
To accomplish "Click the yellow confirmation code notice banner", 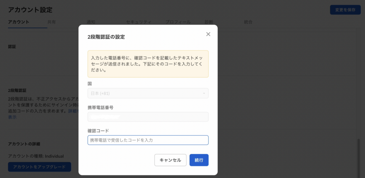I will pyautogui.click(x=148, y=64).
